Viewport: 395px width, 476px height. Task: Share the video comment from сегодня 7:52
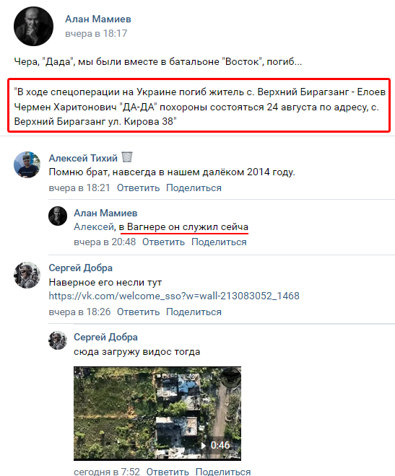(223, 472)
